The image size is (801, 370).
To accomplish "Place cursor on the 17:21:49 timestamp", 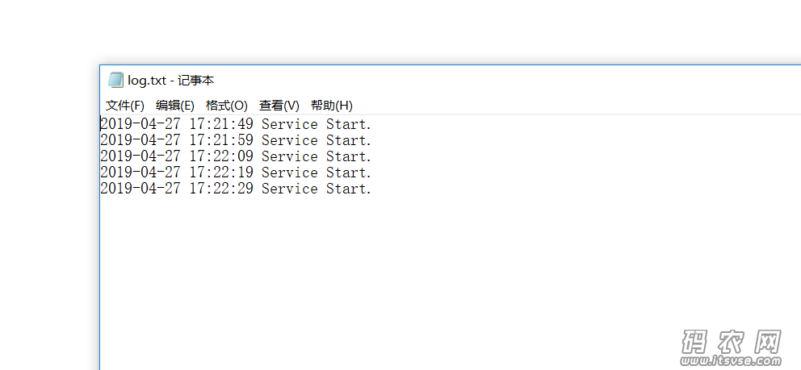I will coord(221,124).
